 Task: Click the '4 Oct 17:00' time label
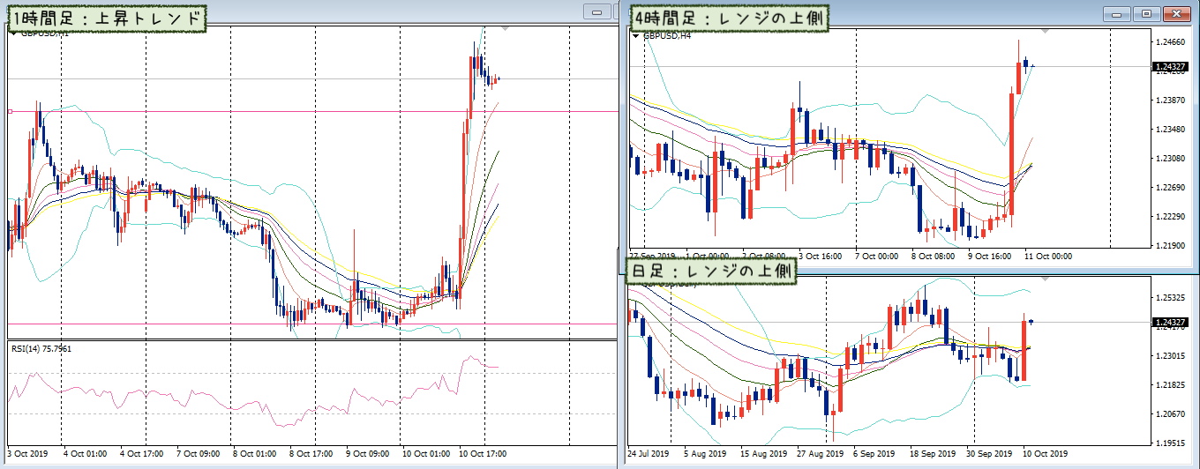click(139, 454)
